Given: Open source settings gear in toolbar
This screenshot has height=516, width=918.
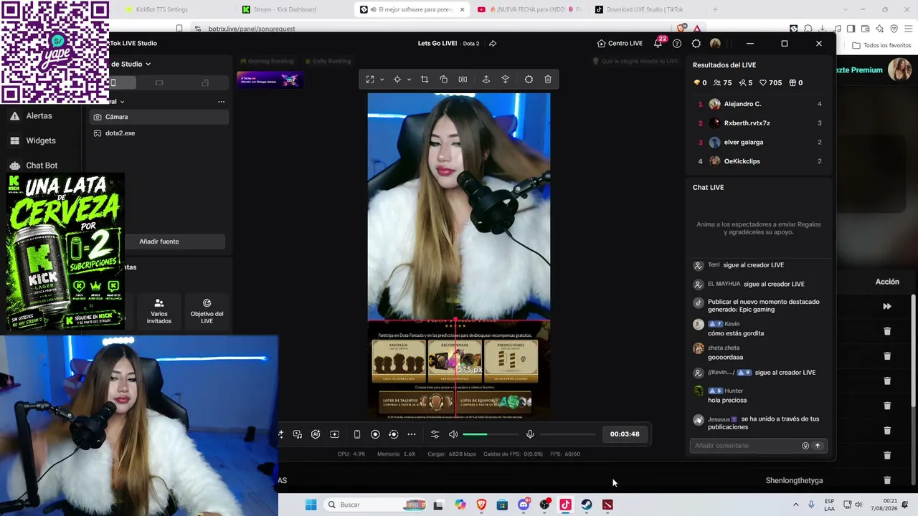Looking at the screenshot, I should tap(529, 80).
